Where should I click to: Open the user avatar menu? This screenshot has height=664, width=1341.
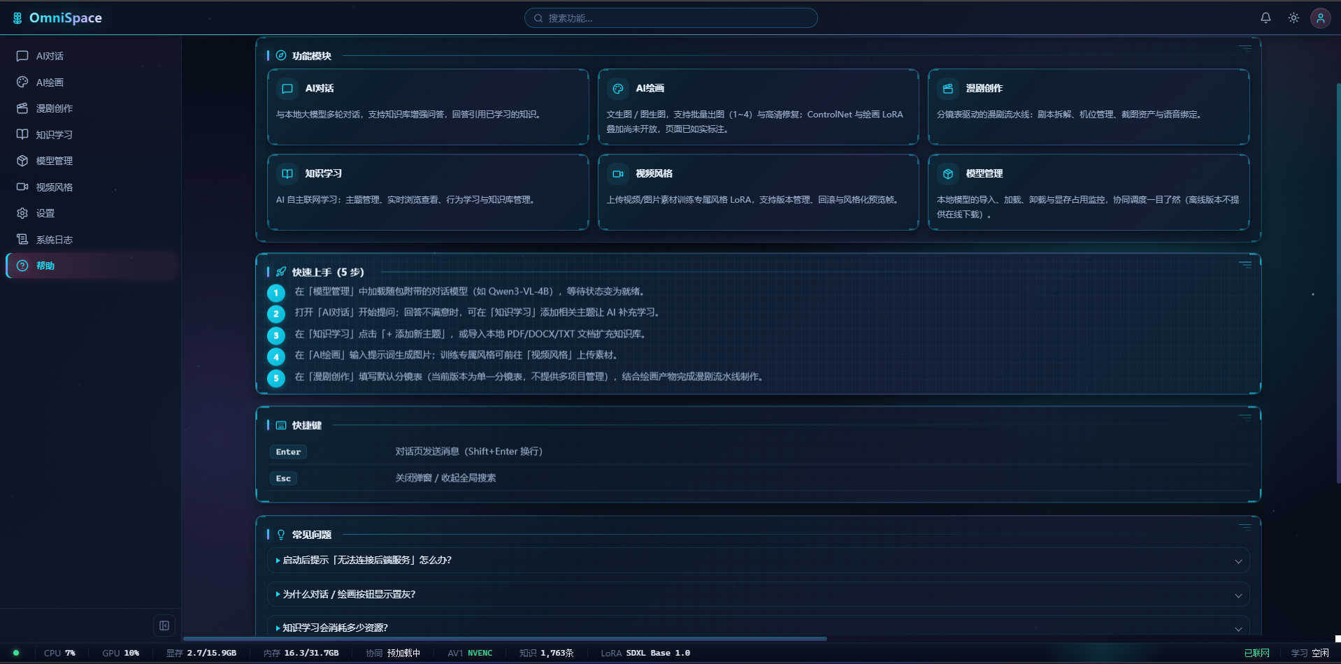point(1320,18)
